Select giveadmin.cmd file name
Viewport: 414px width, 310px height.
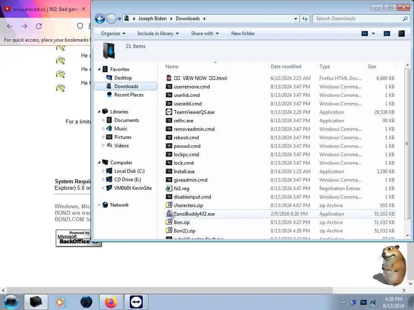(191, 180)
